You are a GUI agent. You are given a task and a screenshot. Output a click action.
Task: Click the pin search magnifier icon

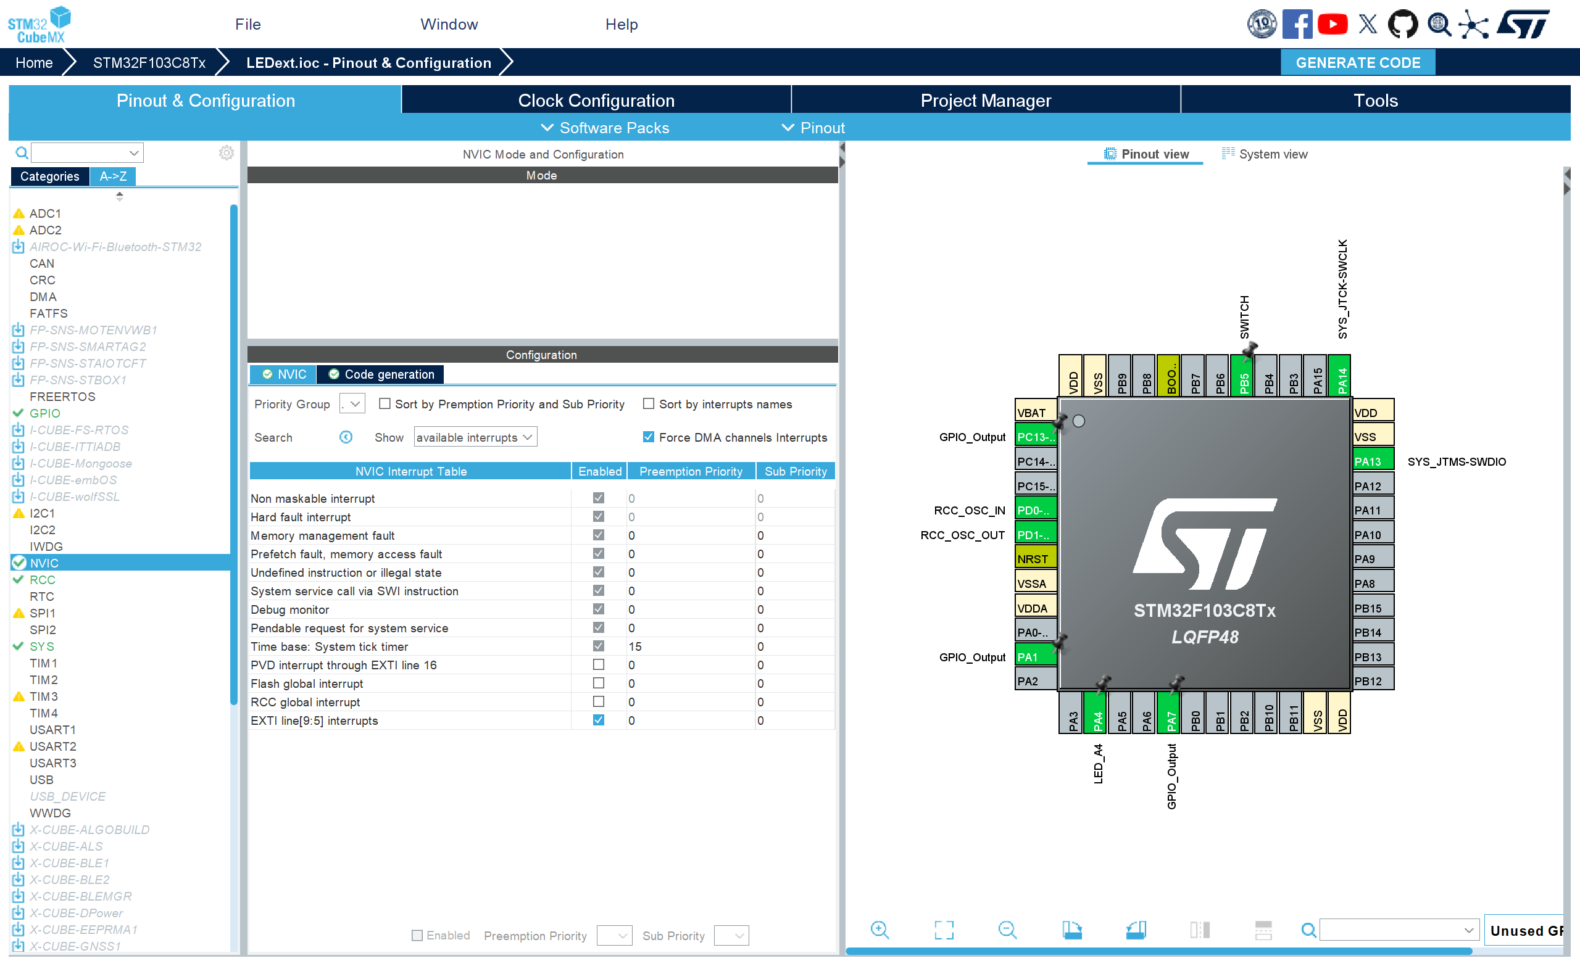[x=1308, y=930]
